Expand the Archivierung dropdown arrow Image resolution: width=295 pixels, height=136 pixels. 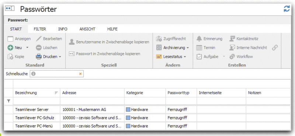point(188,48)
